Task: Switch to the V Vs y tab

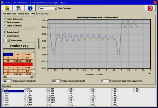Action: click(x=46, y=14)
